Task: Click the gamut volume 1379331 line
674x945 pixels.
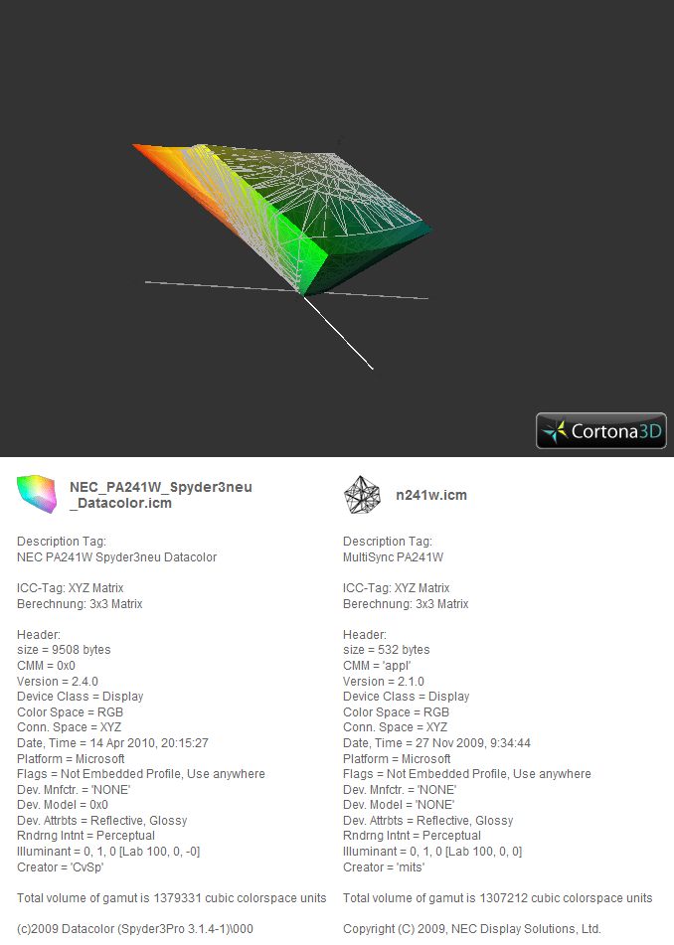Action: tap(172, 898)
